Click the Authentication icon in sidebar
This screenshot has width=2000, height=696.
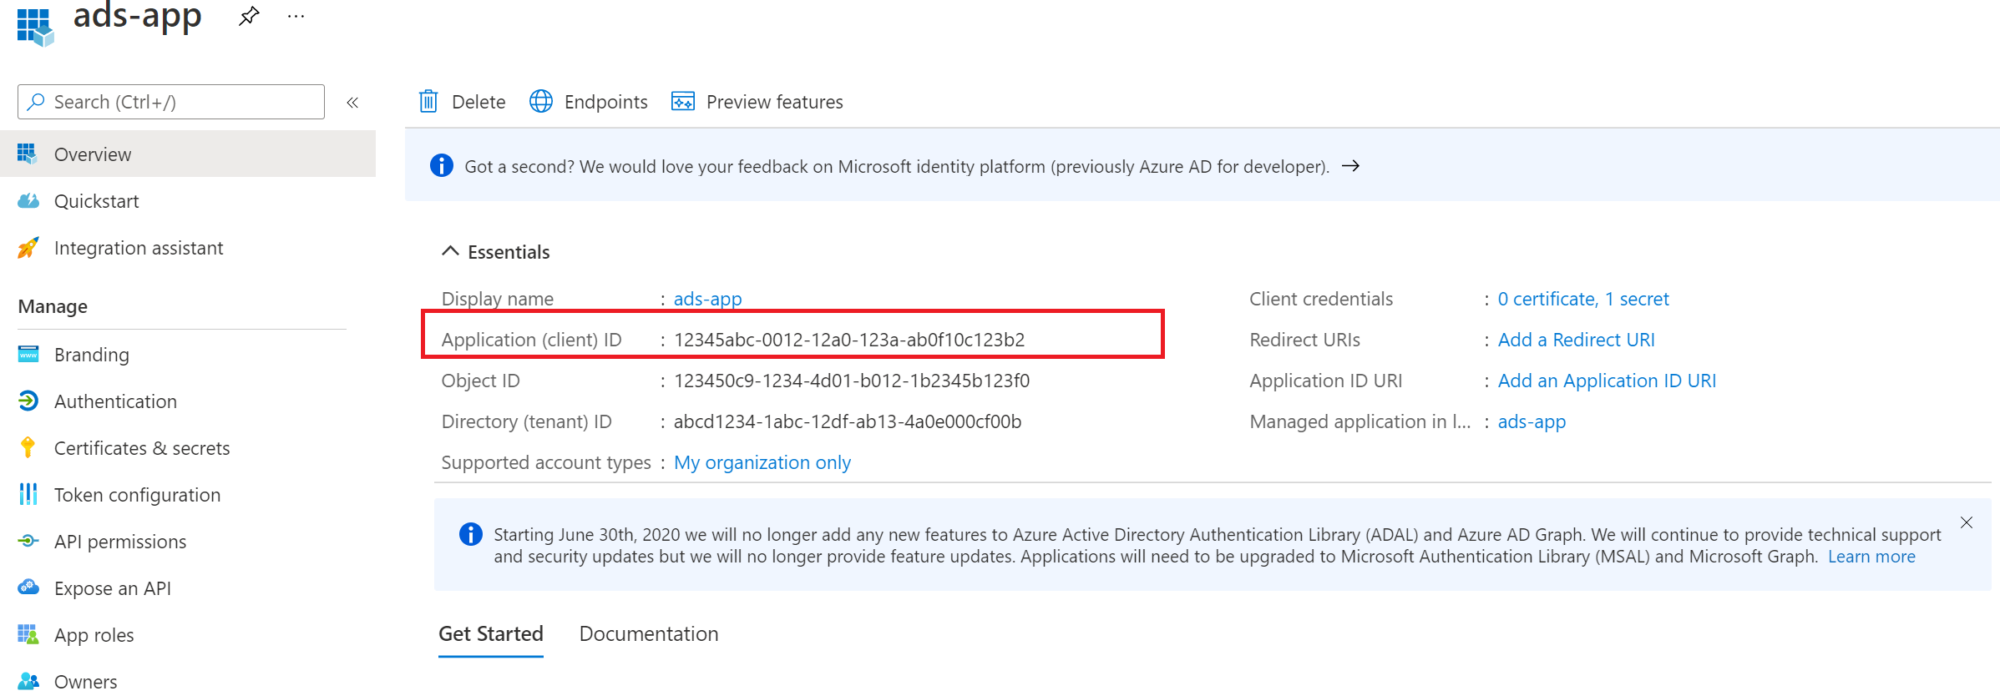pyautogui.click(x=28, y=401)
